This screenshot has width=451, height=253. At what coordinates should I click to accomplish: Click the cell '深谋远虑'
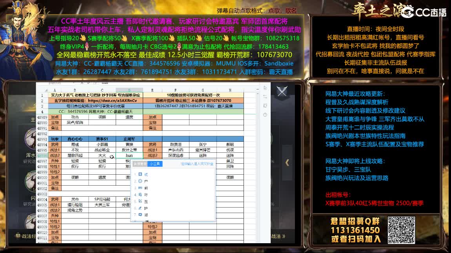[x=175, y=155]
